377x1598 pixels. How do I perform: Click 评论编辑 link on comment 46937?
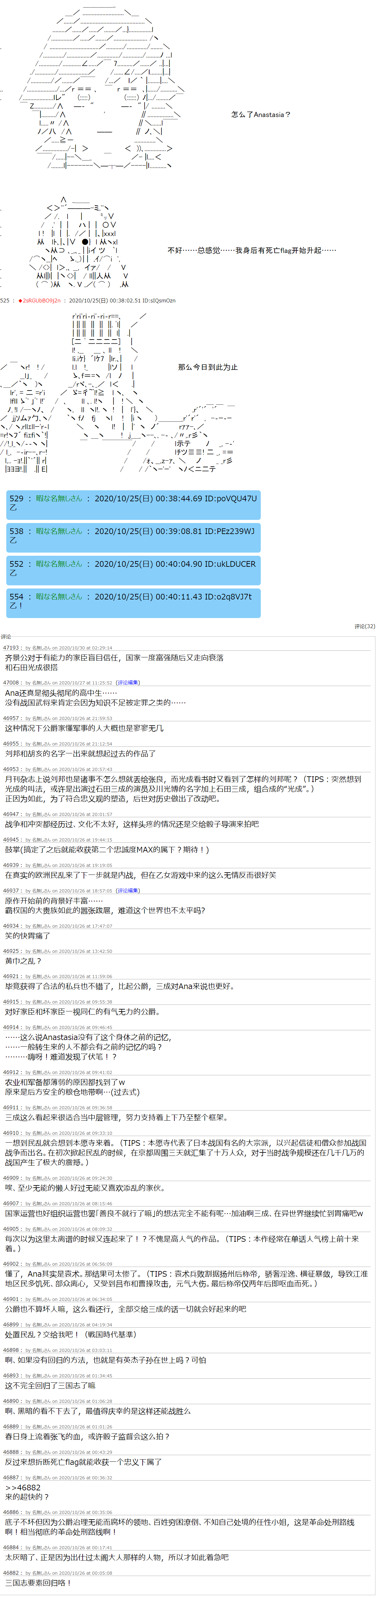point(128,890)
